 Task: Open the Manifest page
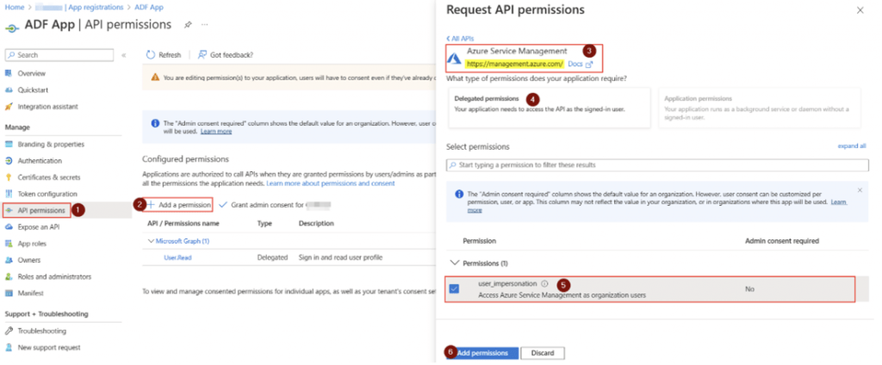pyautogui.click(x=30, y=293)
